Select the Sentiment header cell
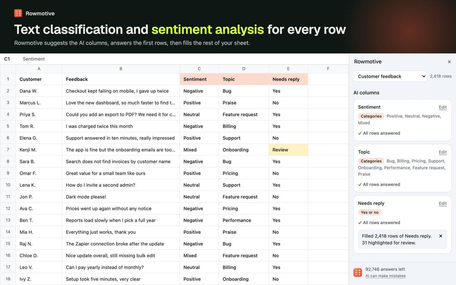Image resolution: width=456 pixels, height=285 pixels. click(199, 79)
